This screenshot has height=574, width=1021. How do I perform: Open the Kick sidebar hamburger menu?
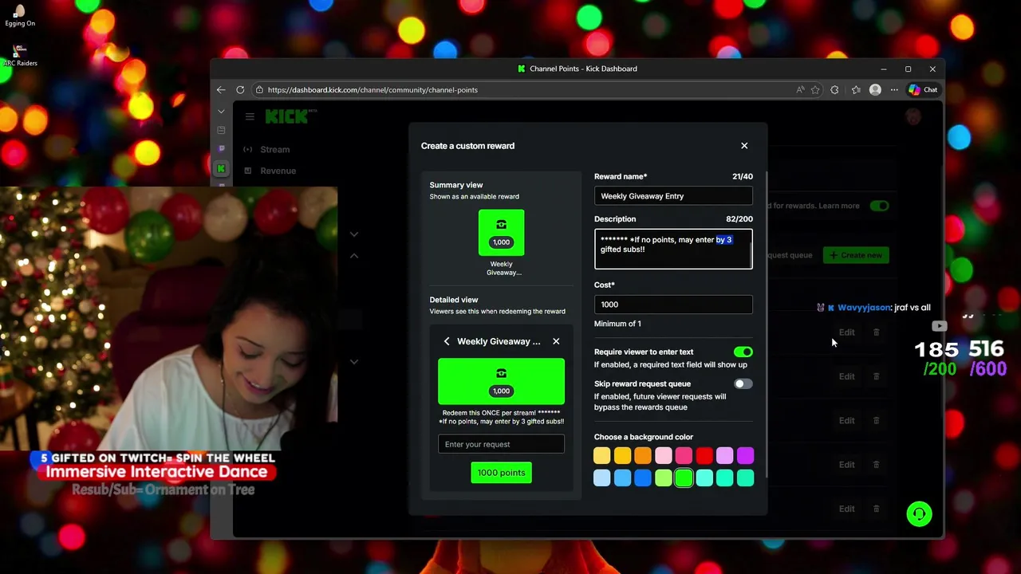tap(250, 116)
